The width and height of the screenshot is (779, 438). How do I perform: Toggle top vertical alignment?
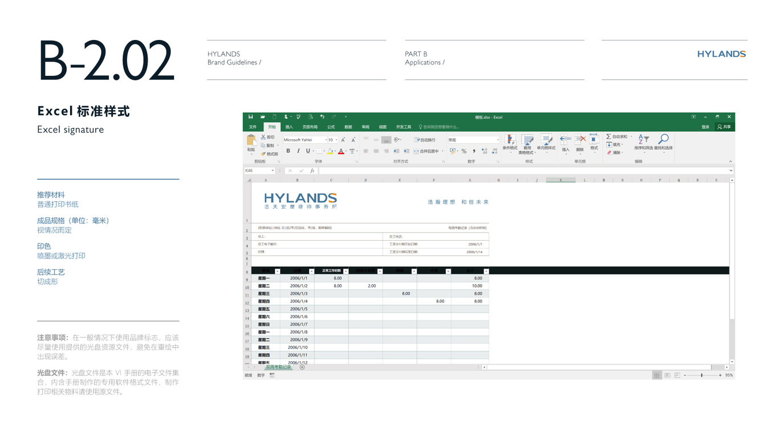[x=366, y=139]
